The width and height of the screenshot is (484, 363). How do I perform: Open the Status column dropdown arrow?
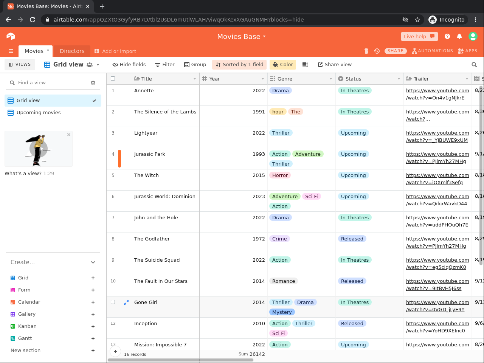coord(399,79)
